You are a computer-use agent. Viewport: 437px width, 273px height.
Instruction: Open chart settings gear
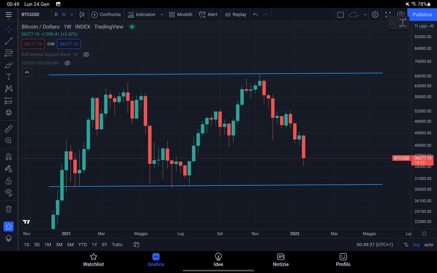(x=375, y=15)
